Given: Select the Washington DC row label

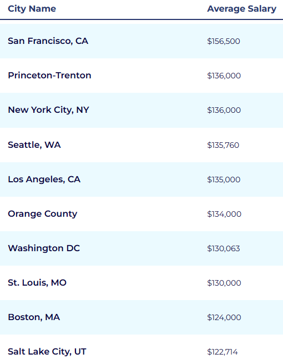Looking at the screenshot, I should coord(44,248).
